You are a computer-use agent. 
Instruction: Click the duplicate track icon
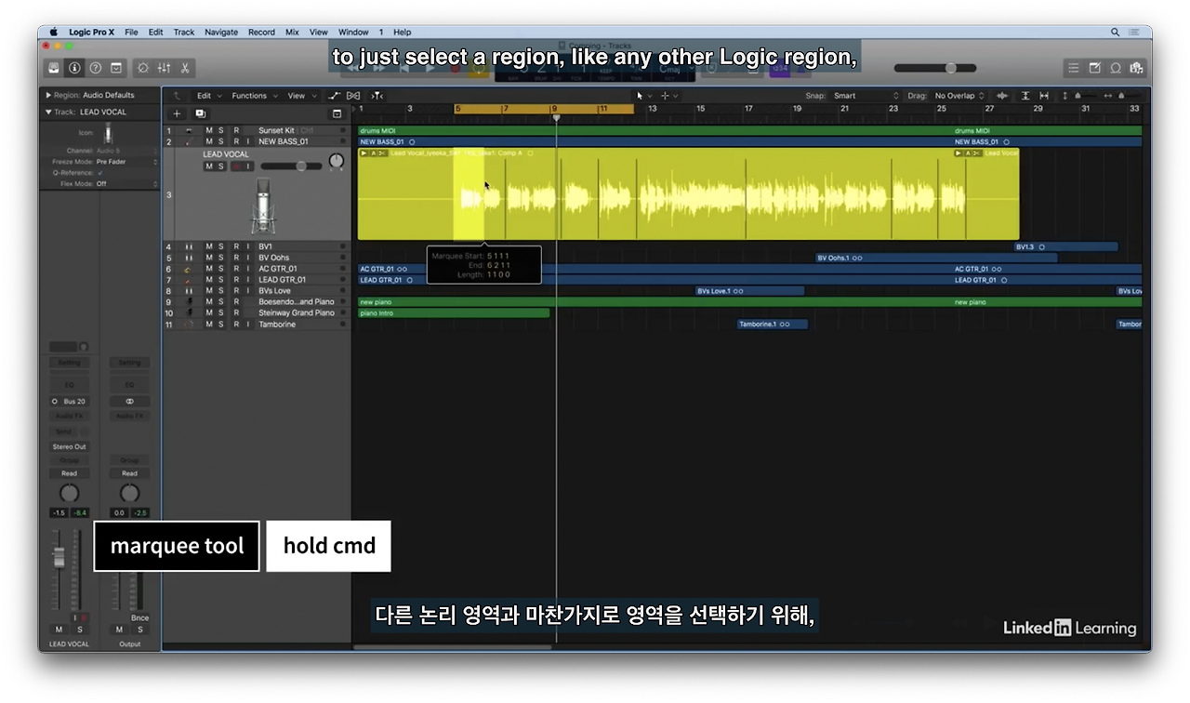[200, 113]
